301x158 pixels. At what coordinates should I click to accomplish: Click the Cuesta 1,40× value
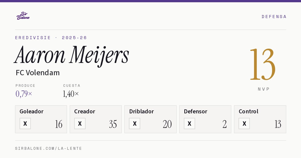click(71, 94)
